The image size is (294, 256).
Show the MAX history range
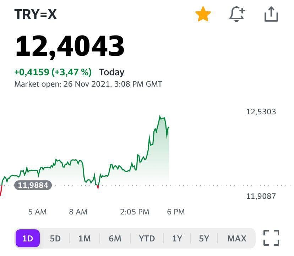pyautogui.click(x=237, y=238)
